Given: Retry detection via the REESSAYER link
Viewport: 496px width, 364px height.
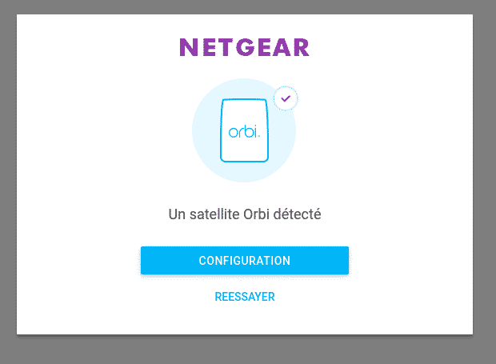Looking at the screenshot, I should [245, 297].
